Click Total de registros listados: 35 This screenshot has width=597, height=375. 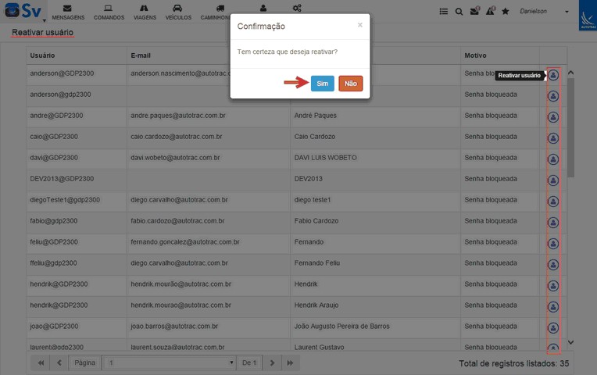(513, 363)
